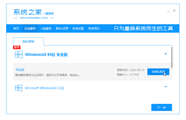Close the 系统之家 window

pos(174,11)
